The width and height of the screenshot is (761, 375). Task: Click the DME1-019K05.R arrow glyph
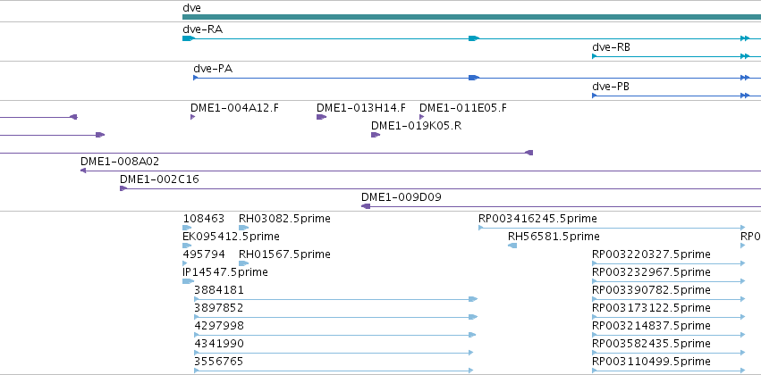pyautogui.click(x=376, y=135)
